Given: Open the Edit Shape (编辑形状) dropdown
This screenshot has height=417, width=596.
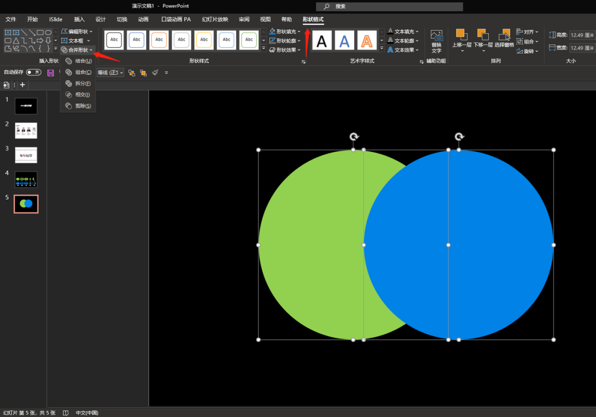Looking at the screenshot, I should tap(77, 31).
